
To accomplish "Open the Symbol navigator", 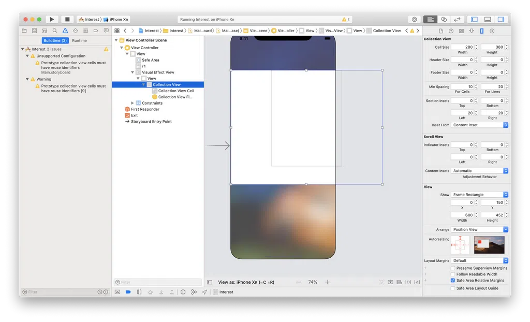I will pyautogui.click(x=45, y=31).
